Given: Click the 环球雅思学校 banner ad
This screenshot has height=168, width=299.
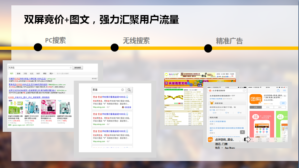Looking at the screenshot, I should [x=200, y=83].
